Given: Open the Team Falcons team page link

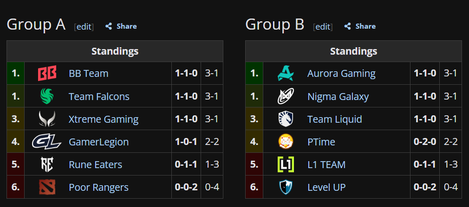Looking at the screenshot, I should pyautogui.click(x=99, y=96).
